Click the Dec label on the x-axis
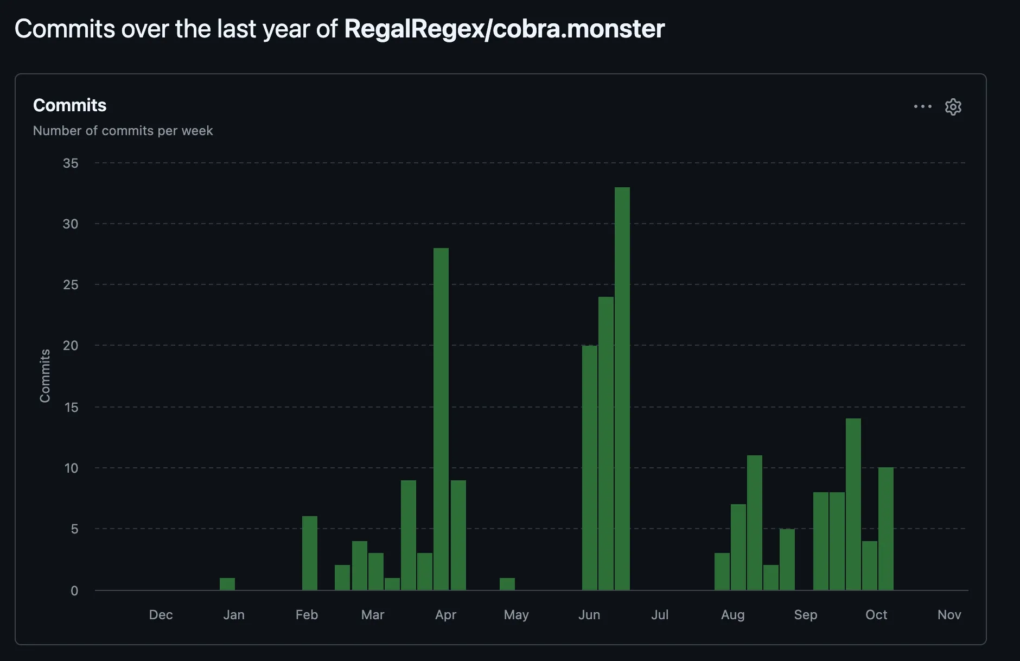The height and width of the screenshot is (661, 1020). 161,615
